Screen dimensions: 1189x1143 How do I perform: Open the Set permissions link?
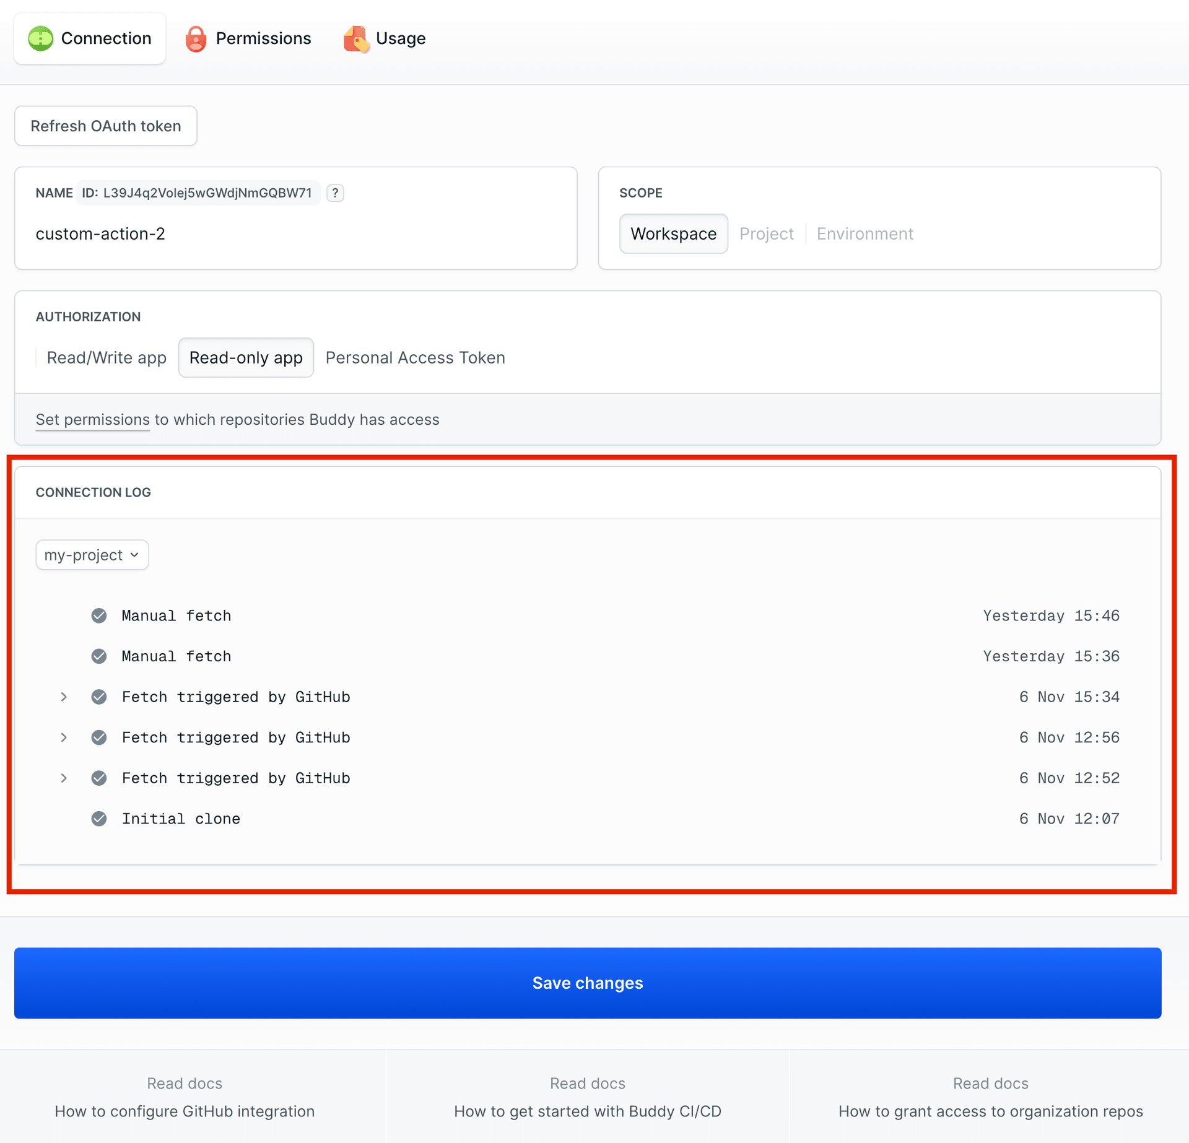[93, 420]
